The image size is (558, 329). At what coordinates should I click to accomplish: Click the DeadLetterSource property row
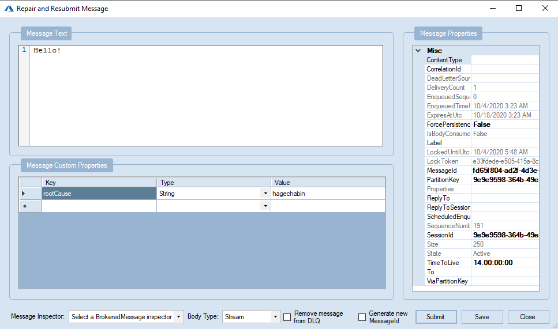482,78
